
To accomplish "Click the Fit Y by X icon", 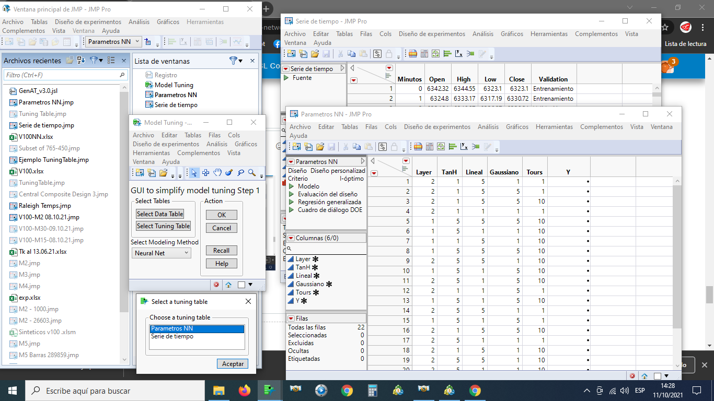I will point(464,146).
